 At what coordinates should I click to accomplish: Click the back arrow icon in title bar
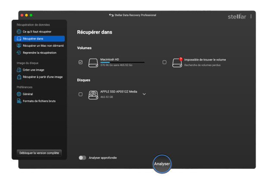[111, 15]
